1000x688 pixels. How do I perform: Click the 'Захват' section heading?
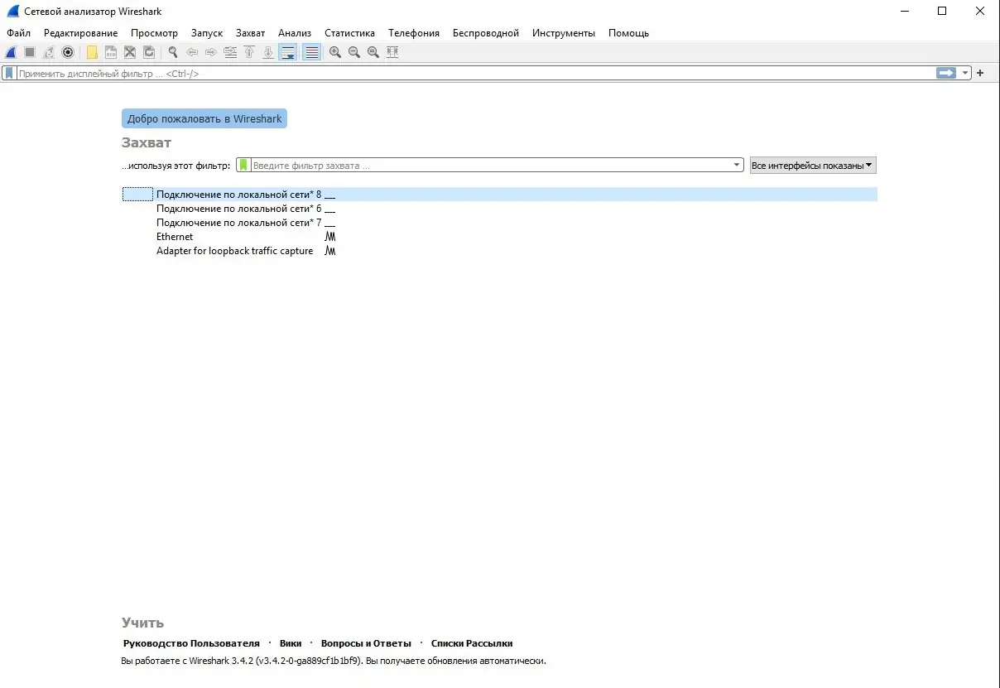point(147,142)
